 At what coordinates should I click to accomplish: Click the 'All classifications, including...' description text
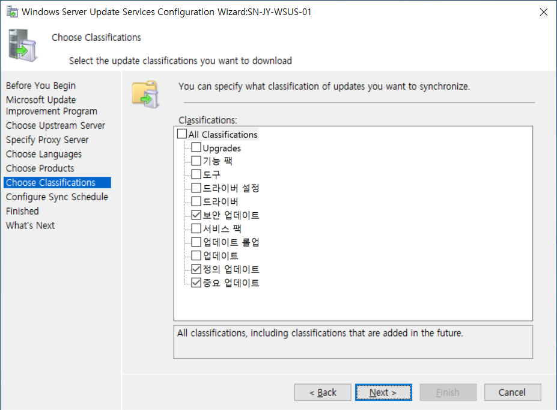tap(320, 333)
